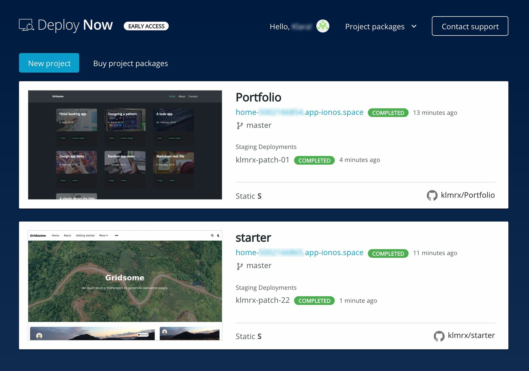Viewport: 529px width, 371px height.
Task: Click the Contact support button
Action: coord(470,26)
